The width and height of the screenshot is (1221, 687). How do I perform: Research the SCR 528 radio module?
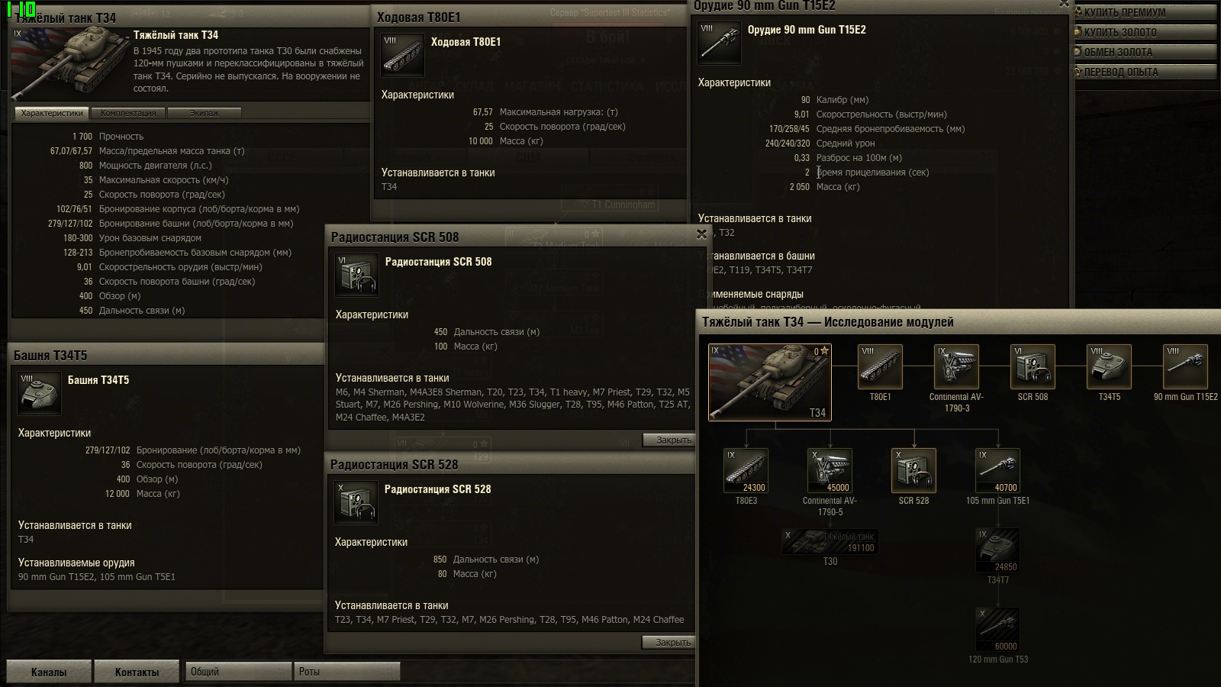(913, 471)
